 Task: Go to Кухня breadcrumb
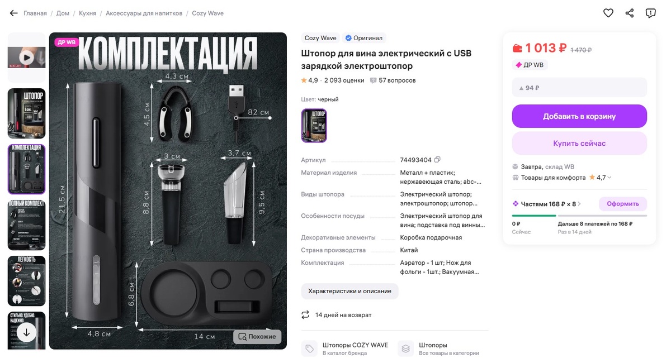point(87,13)
